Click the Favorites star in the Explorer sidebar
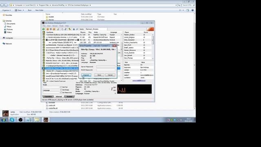The width and height of the screenshot is (261, 147). tap(4, 15)
